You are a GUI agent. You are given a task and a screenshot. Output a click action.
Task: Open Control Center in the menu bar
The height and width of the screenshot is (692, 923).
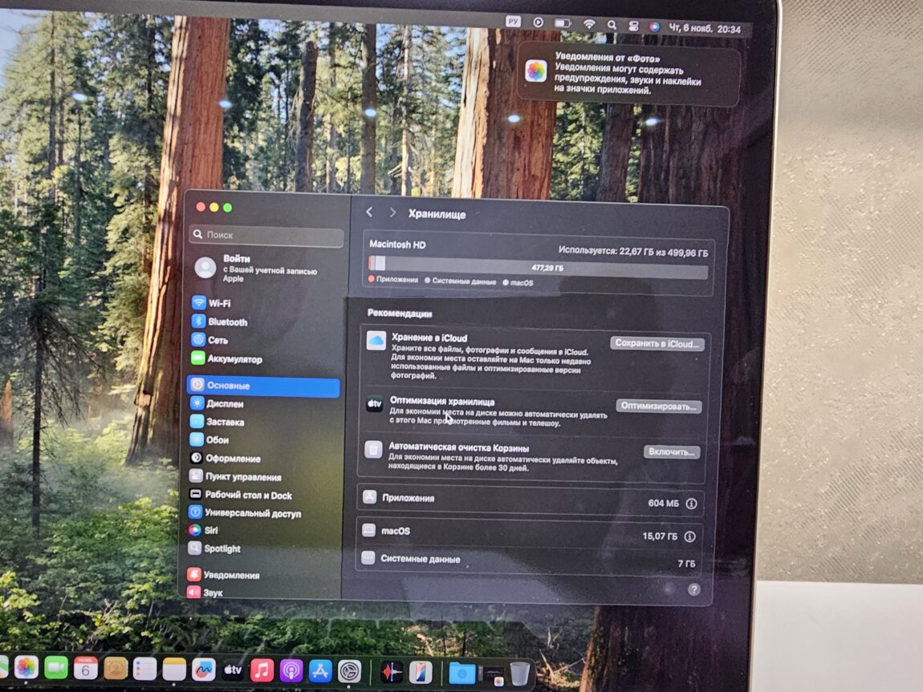[632, 26]
